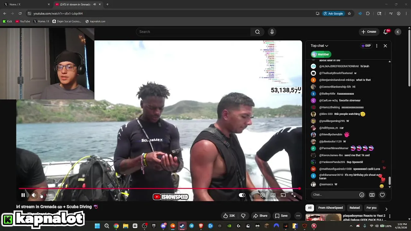Open media controls in Chrome toolbar
This screenshot has height=231, width=411.
click(x=391, y=13)
